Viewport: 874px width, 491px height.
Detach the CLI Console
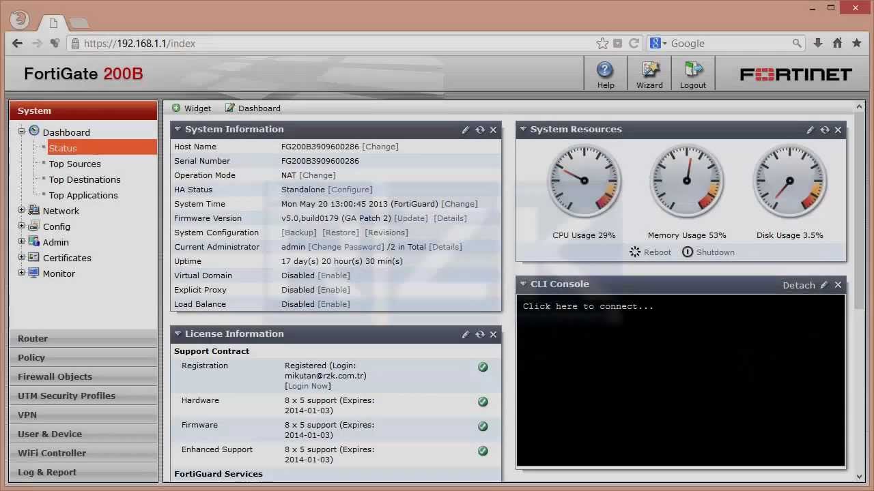[799, 285]
